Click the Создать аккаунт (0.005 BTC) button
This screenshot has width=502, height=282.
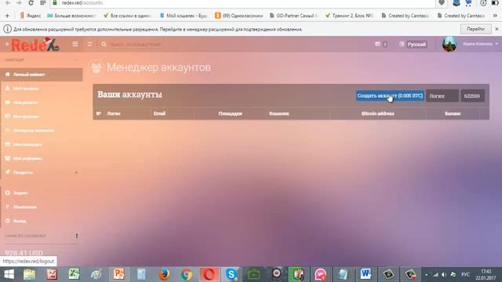point(390,96)
